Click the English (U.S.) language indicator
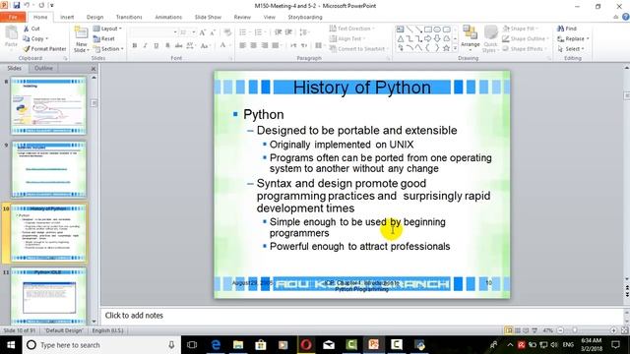Viewport: 630px width, 354px height. pos(107,330)
